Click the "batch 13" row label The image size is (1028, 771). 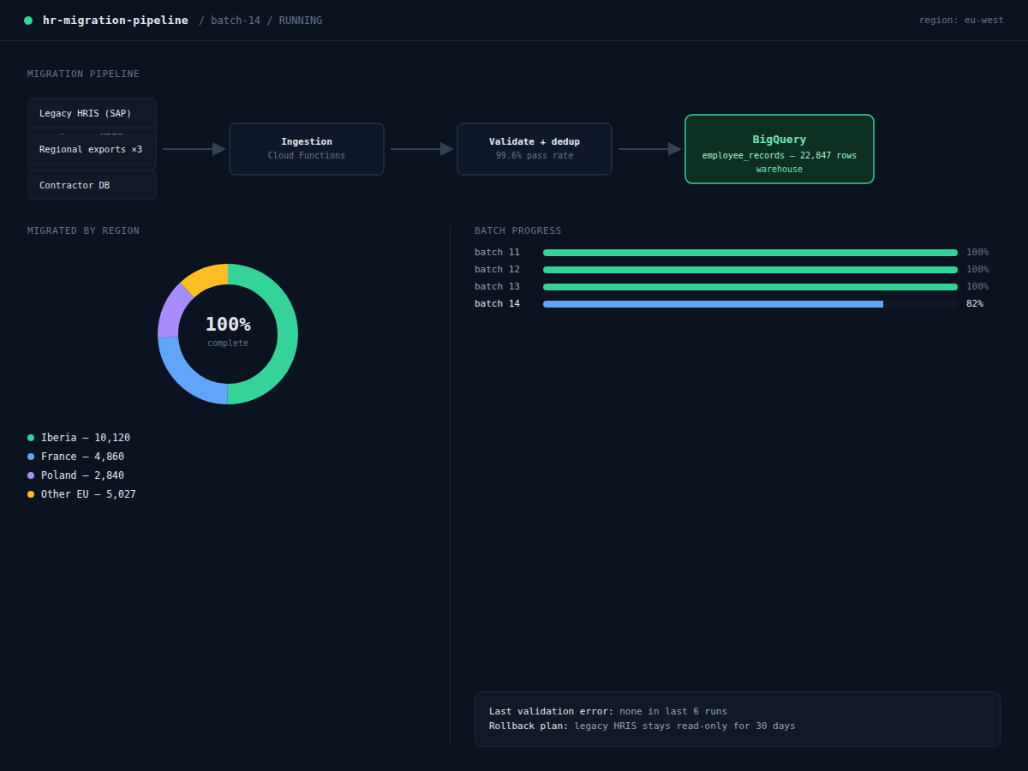[497, 287]
